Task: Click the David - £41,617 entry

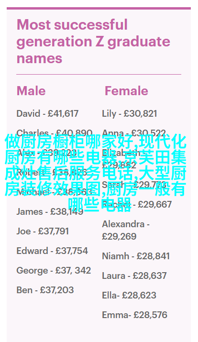Action: [47, 114]
